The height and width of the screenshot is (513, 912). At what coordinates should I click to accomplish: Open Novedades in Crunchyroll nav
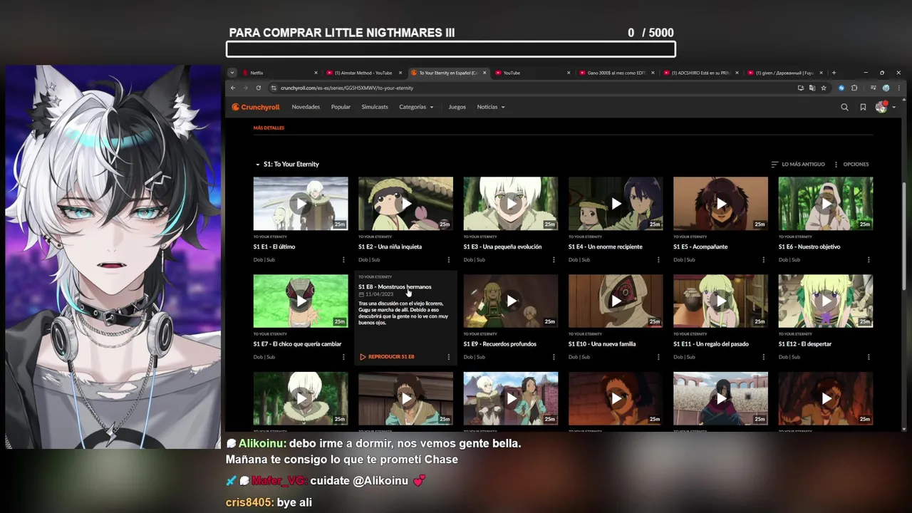click(x=306, y=107)
